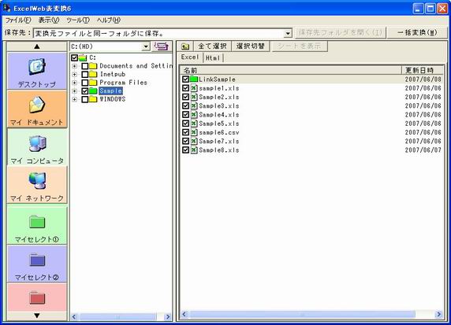Open the My Documents sidebar icon
451x325 pixels.
[x=37, y=105]
